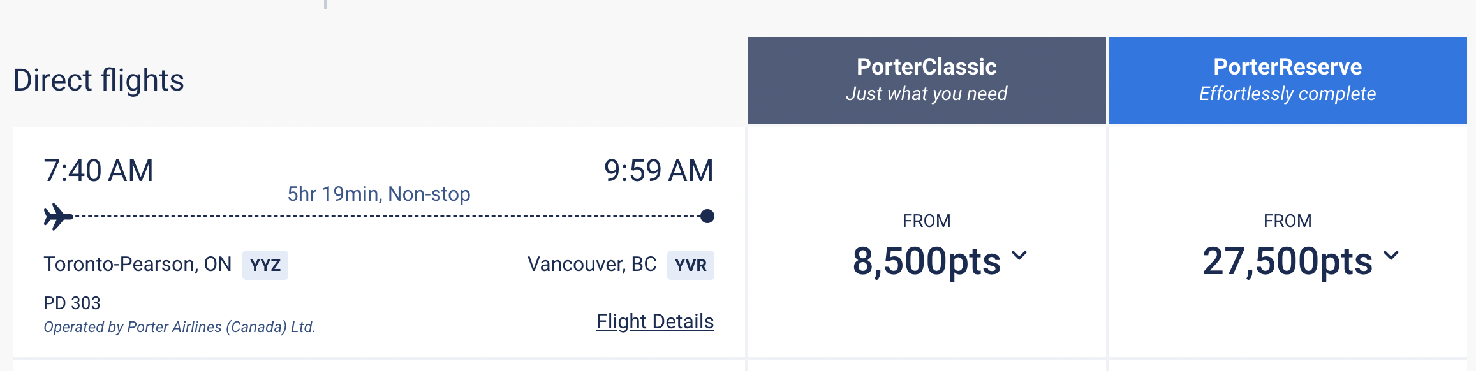Click the PorterClassic column header
Viewport: 1476px width, 371px height.
926,80
